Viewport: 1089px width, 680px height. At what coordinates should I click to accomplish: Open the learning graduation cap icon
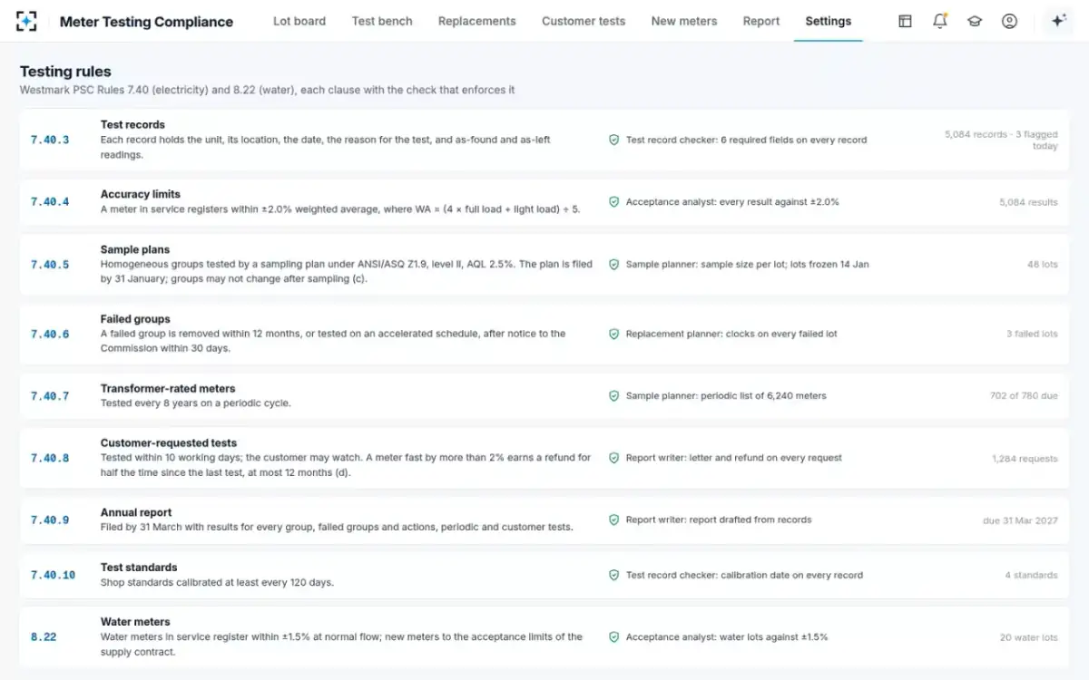[x=975, y=21]
